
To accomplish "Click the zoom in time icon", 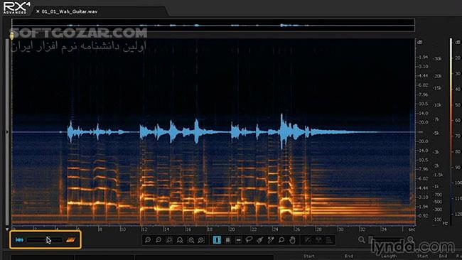I will point(148,240).
